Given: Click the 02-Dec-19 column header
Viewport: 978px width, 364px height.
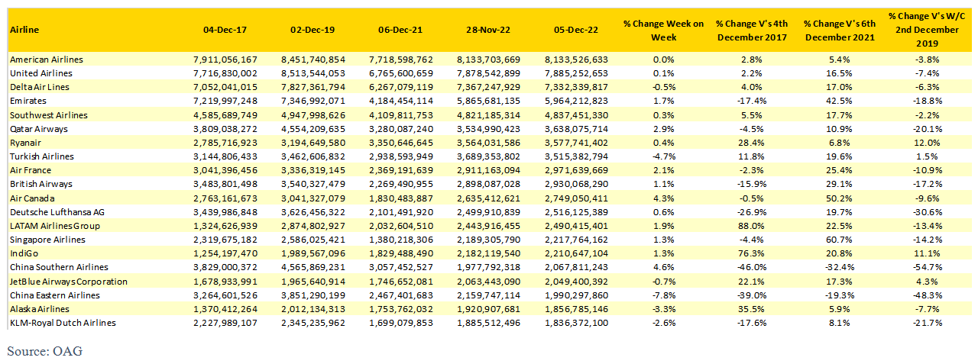Looking at the screenshot, I should (313, 29).
